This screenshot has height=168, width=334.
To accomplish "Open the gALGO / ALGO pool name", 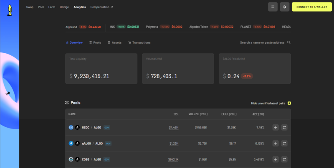I will click(x=92, y=143).
